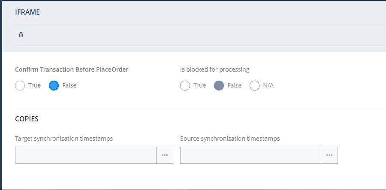This screenshot has width=386, height=190.
Task: Click the 'Source synchronization timestamps' label text
Action: point(230,139)
